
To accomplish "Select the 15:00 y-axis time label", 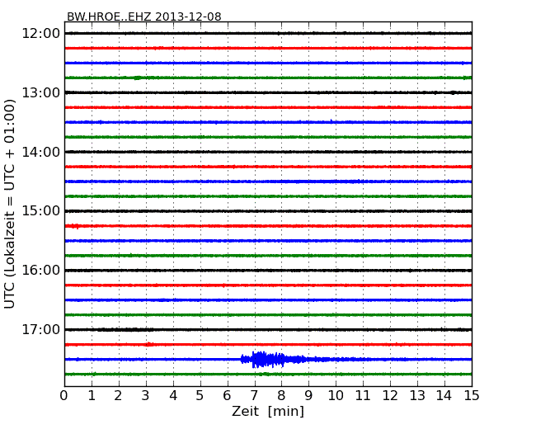I will [x=41, y=210].
